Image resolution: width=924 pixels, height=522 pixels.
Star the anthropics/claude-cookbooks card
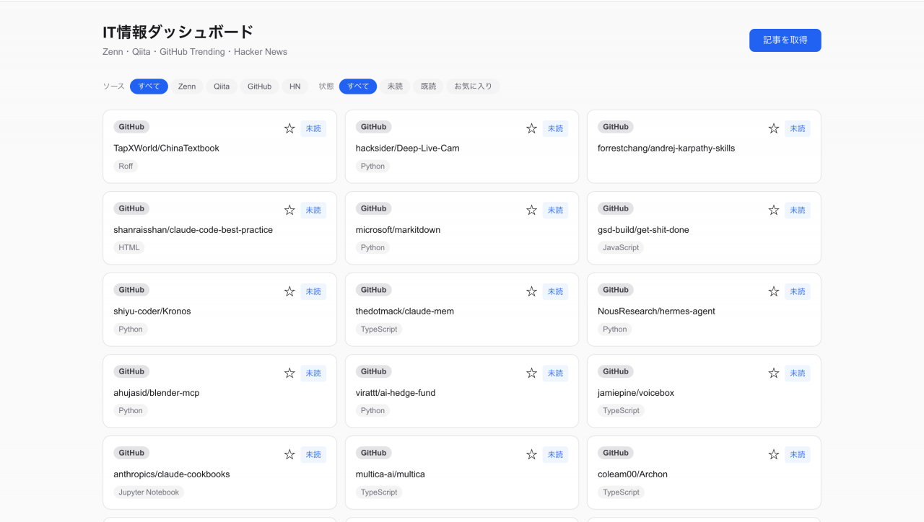click(x=289, y=454)
